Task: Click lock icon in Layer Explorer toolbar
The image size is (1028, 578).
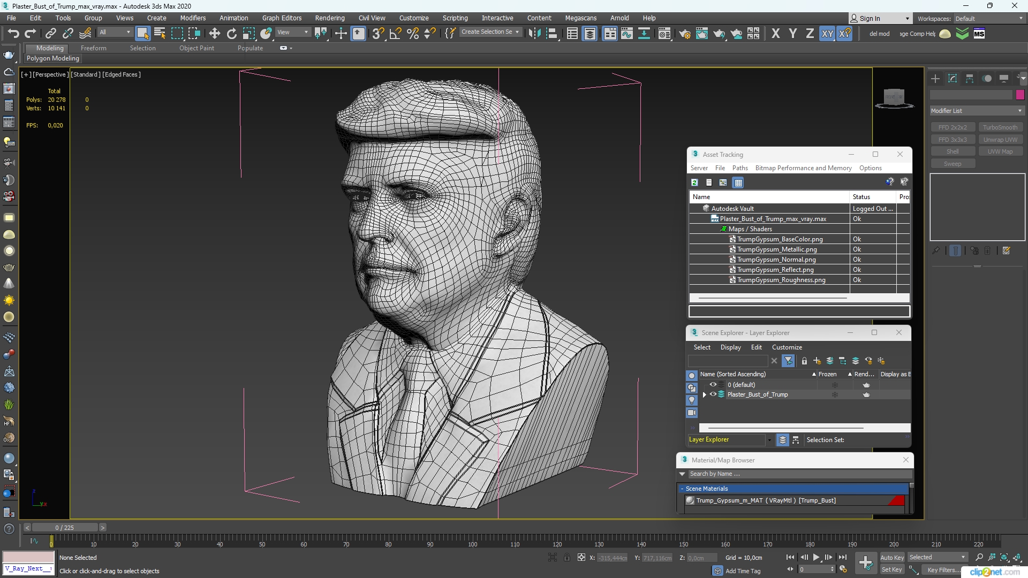Action: point(804,361)
